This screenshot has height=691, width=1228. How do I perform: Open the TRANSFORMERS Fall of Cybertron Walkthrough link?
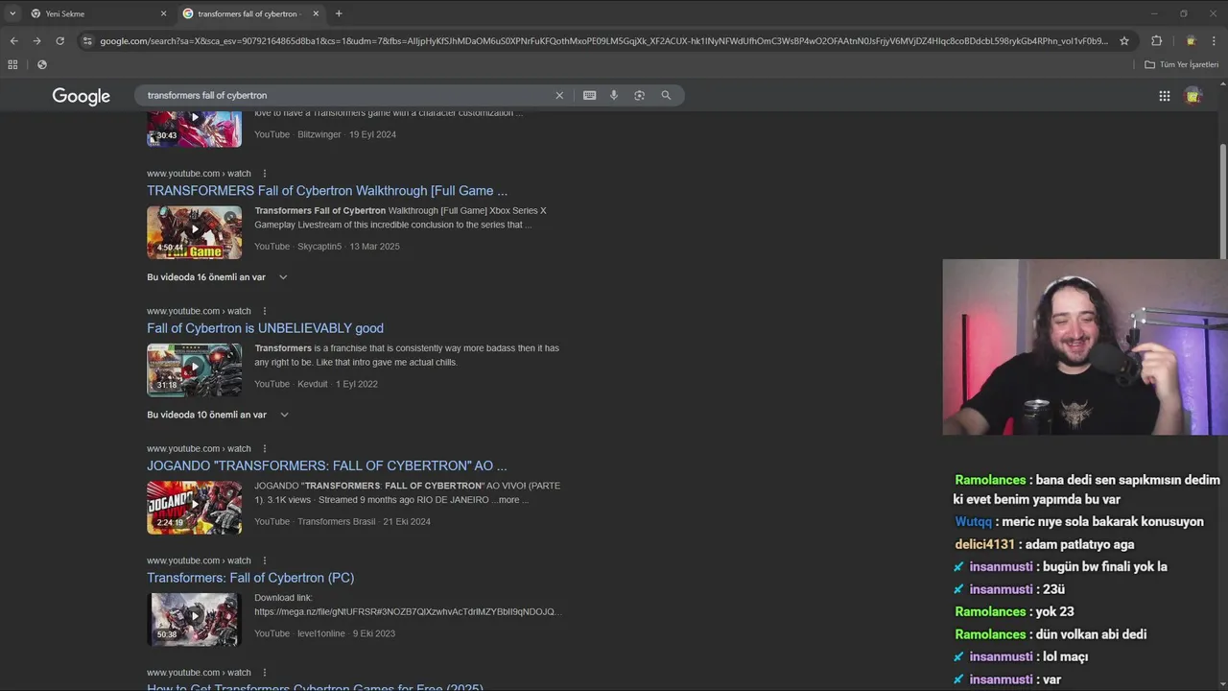[327, 190]
